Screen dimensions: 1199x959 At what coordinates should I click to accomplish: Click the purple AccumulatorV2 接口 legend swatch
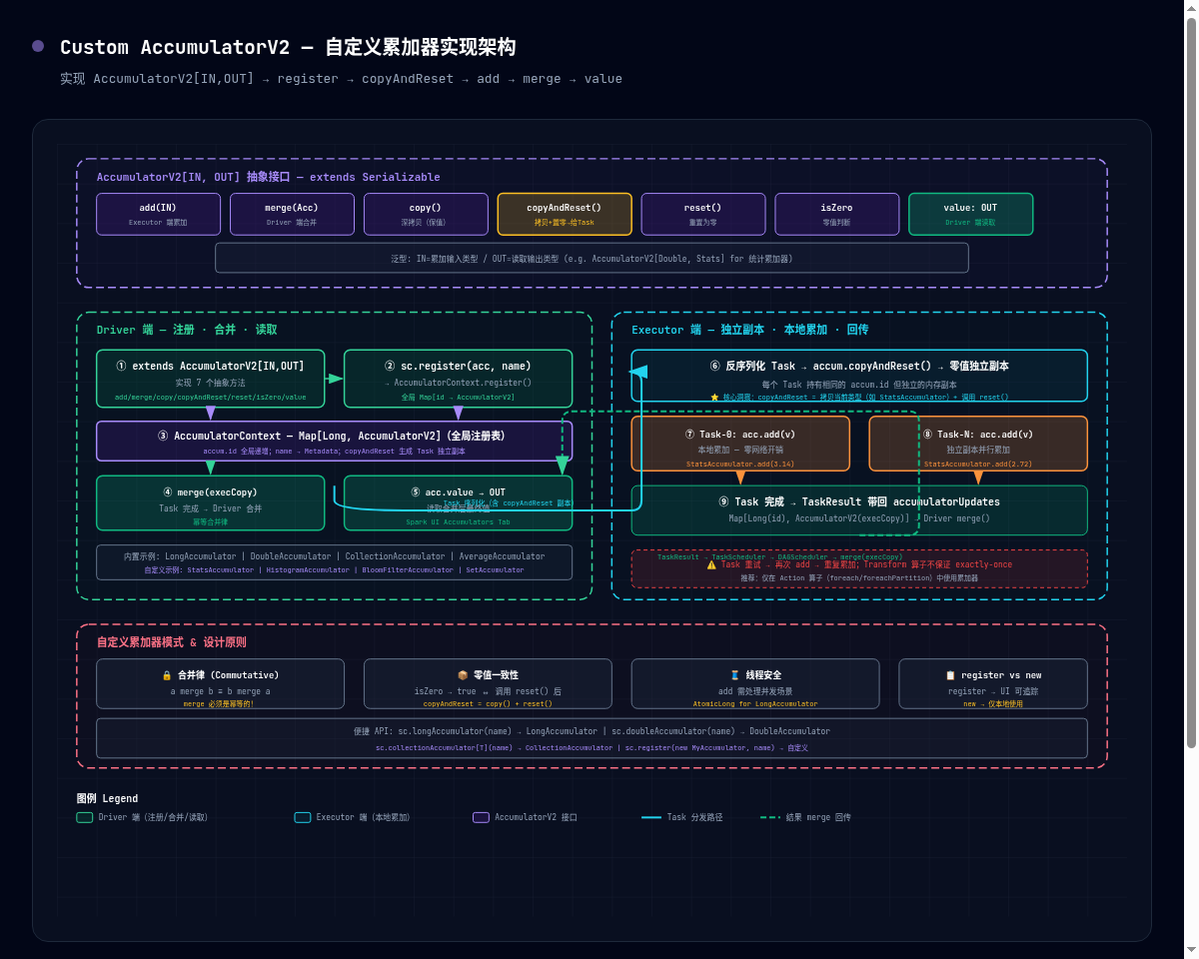(x=481, y=817)
